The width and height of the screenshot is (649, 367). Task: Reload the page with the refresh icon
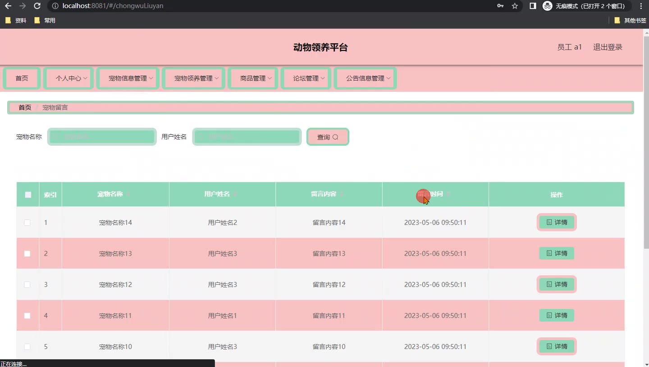(37, 6)
